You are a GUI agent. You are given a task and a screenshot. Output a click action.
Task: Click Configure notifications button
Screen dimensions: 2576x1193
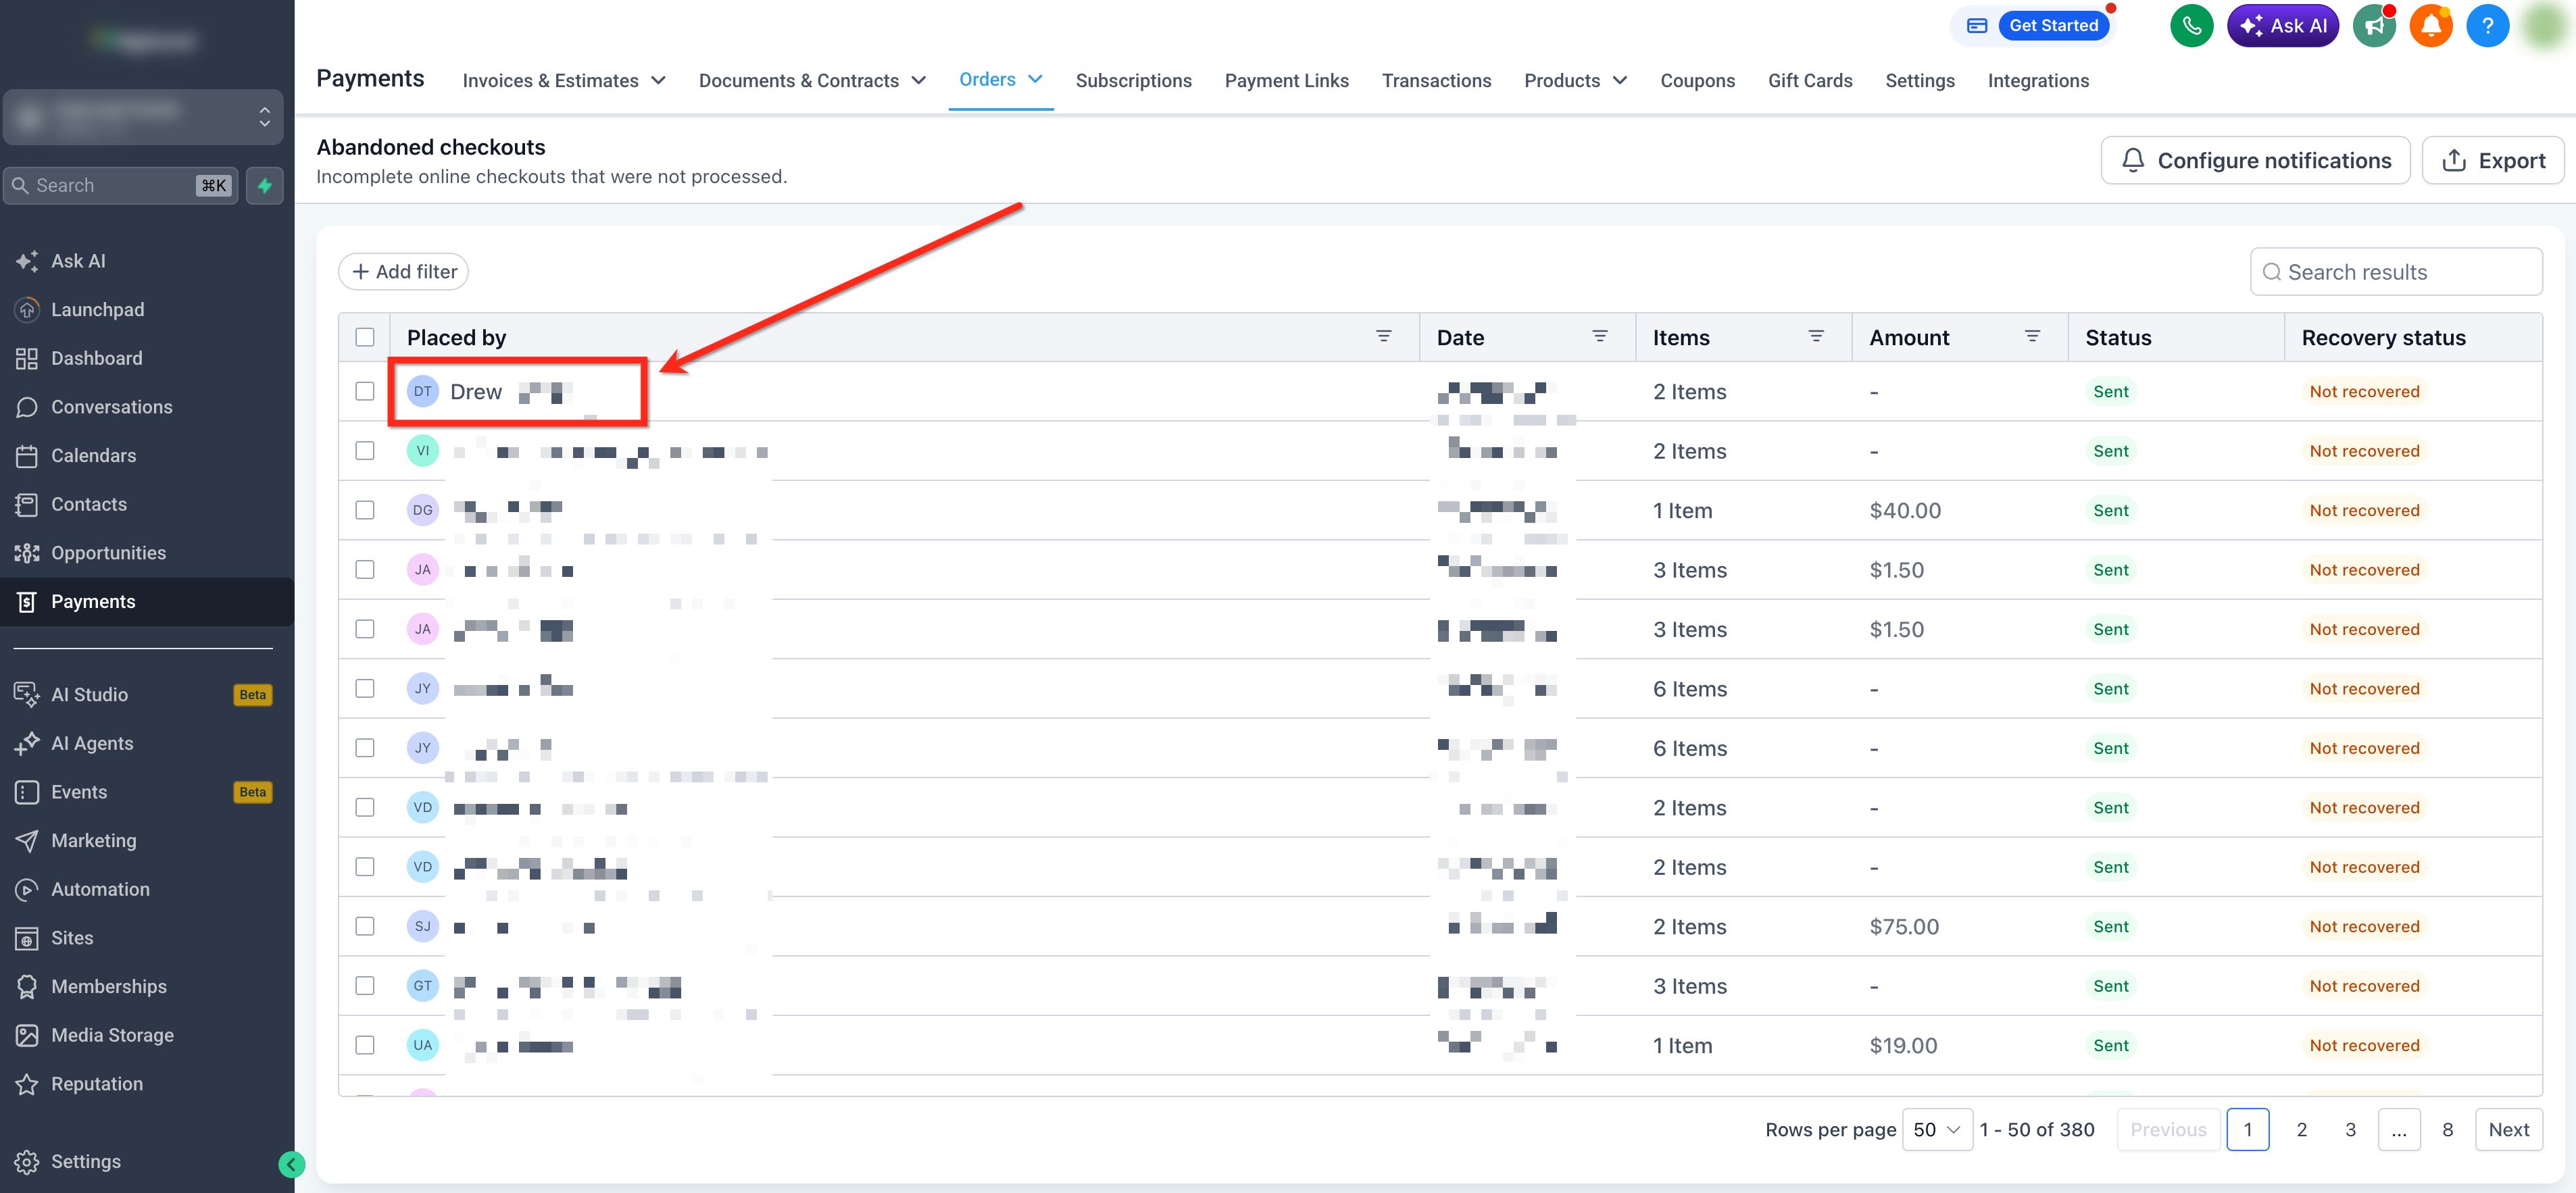point(2255,161)
